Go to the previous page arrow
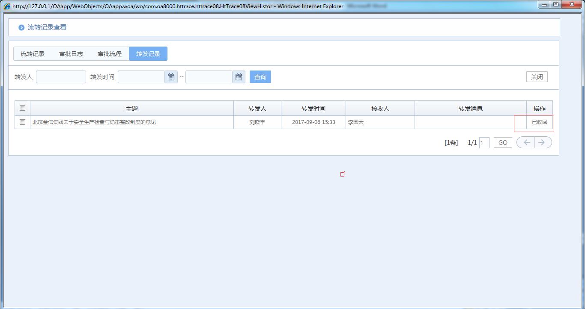585x309 pixels. [525, 142]
